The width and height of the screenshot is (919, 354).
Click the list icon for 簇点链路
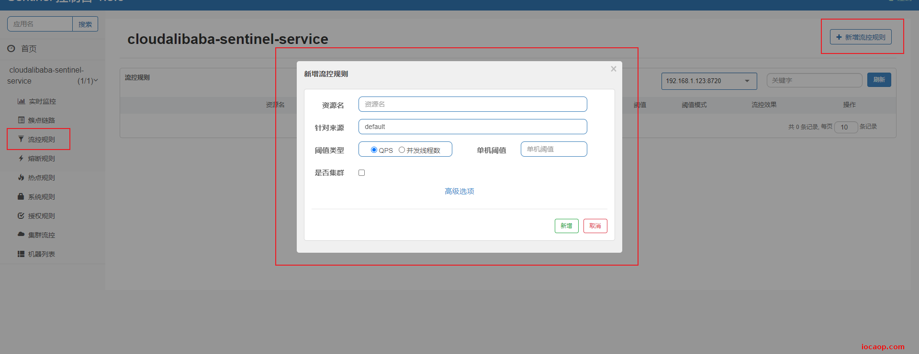tap(21, 120)
